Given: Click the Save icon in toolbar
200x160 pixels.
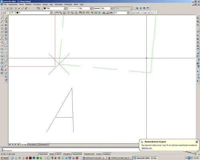Looking at the screenshot, I should tap(11, 8).
